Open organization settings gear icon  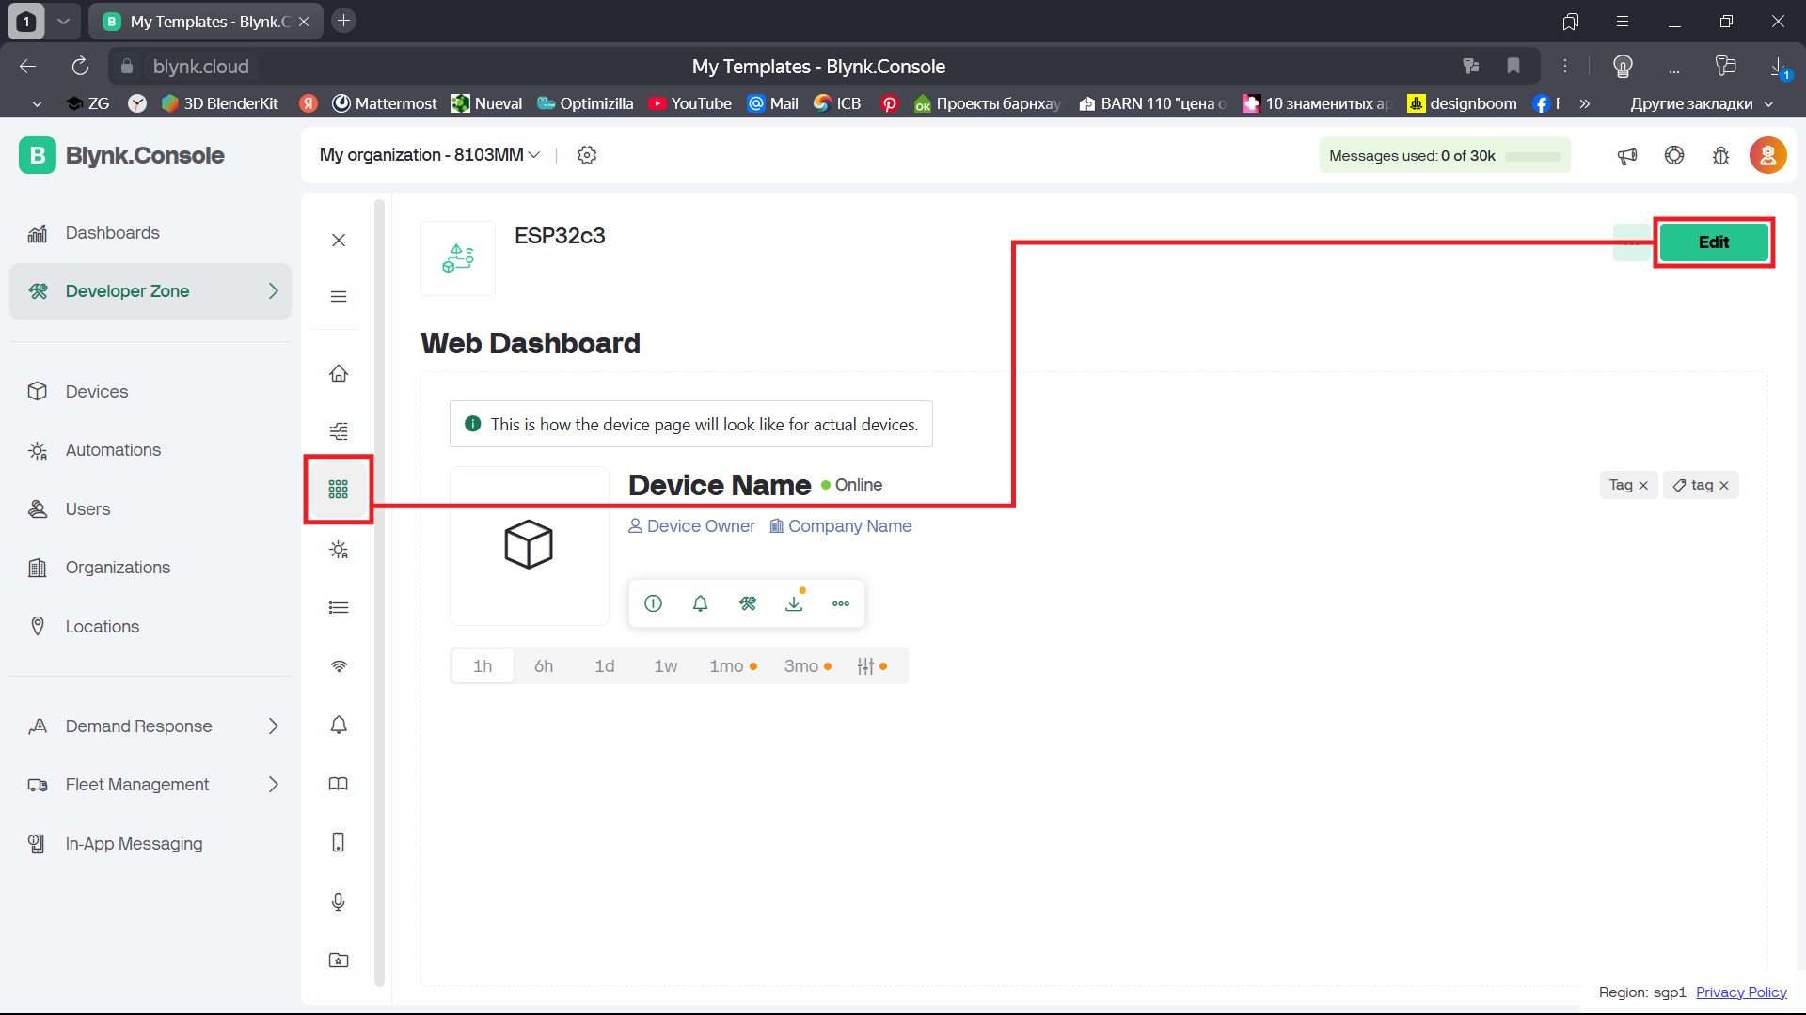coord(587,155)
